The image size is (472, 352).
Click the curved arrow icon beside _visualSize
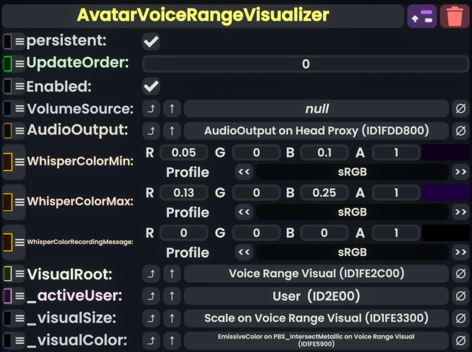tap(151, 318)
